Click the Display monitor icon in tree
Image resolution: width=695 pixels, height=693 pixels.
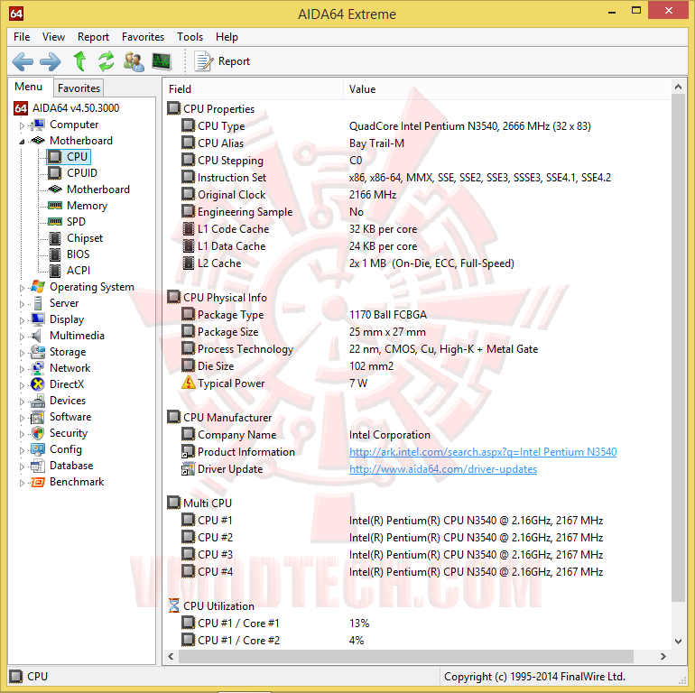(38, 319)
